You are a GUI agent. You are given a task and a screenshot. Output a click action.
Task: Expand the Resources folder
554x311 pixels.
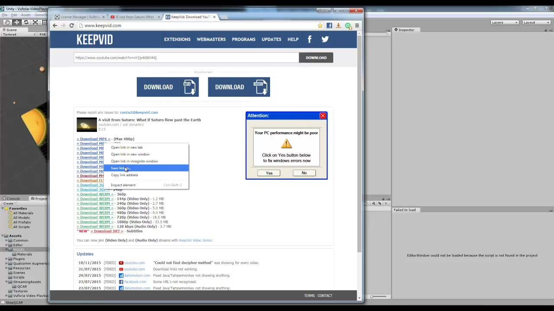pyautogui.click(x=6, y=268)
